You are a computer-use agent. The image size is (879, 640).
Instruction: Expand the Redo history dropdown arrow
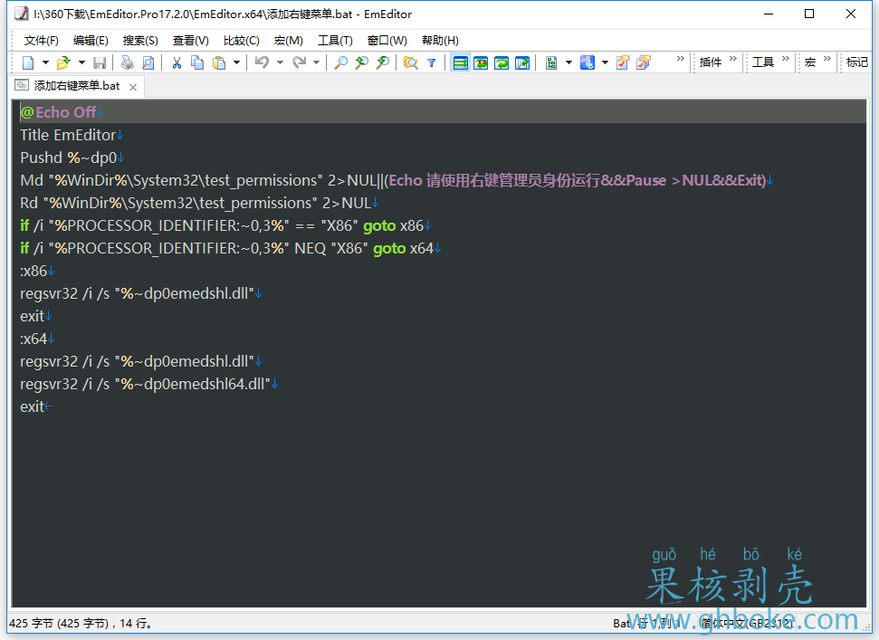(x=316, y=62)
